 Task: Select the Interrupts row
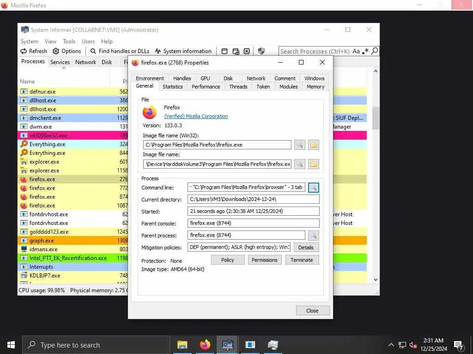(x=73, y=267)
